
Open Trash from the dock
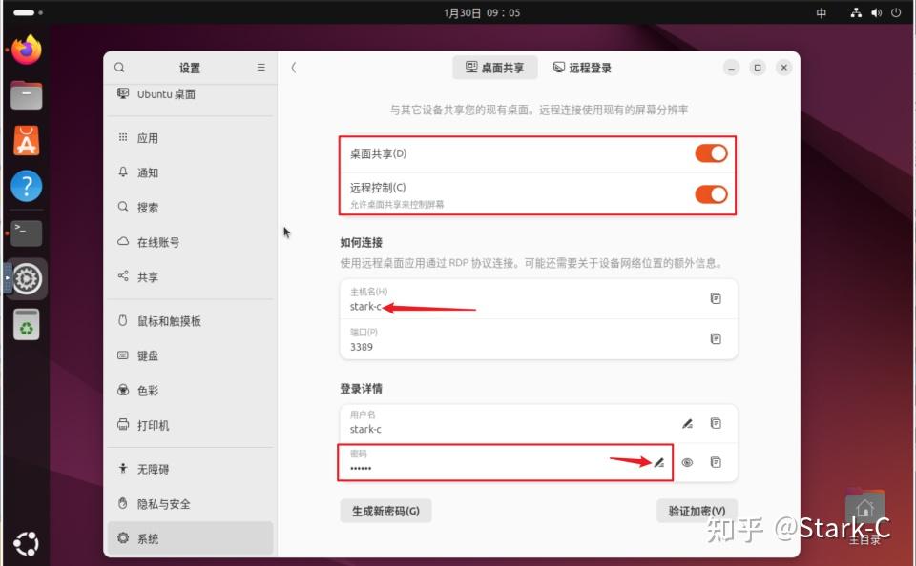[27, 324]
